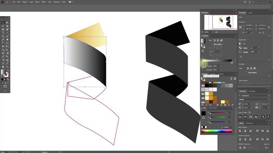273x153 pixels.
Task: Open the Object menu
Action: [25, 2]
